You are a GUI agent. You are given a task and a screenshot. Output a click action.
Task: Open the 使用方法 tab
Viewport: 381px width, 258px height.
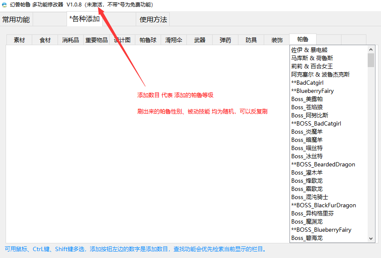153,19
